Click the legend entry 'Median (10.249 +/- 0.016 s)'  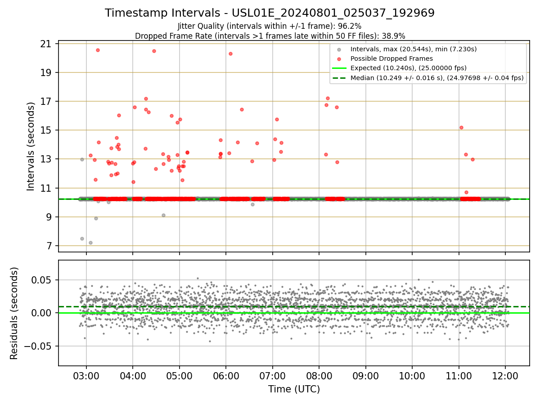click(x=437, y=78)
